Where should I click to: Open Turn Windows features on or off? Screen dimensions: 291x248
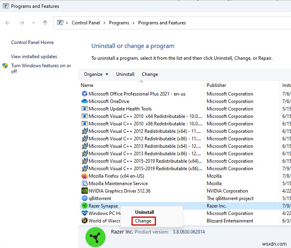pyautogui.click(x=41, y=68)
